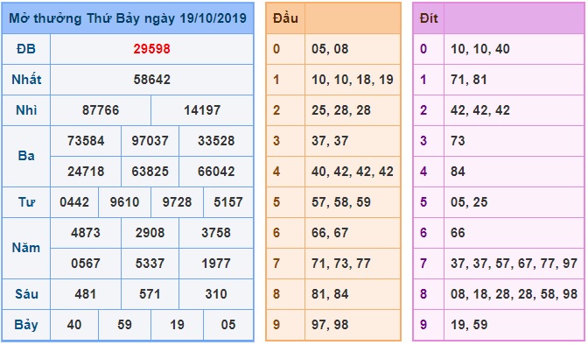Click the Nhất row label
This screenshot has height=345, width=588.
tap(26, 80)
